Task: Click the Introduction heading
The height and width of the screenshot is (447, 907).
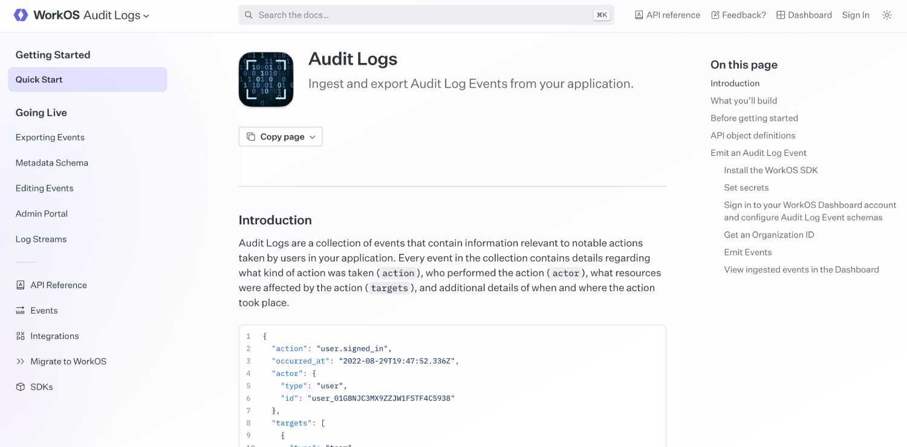Action: coord(275,220)
